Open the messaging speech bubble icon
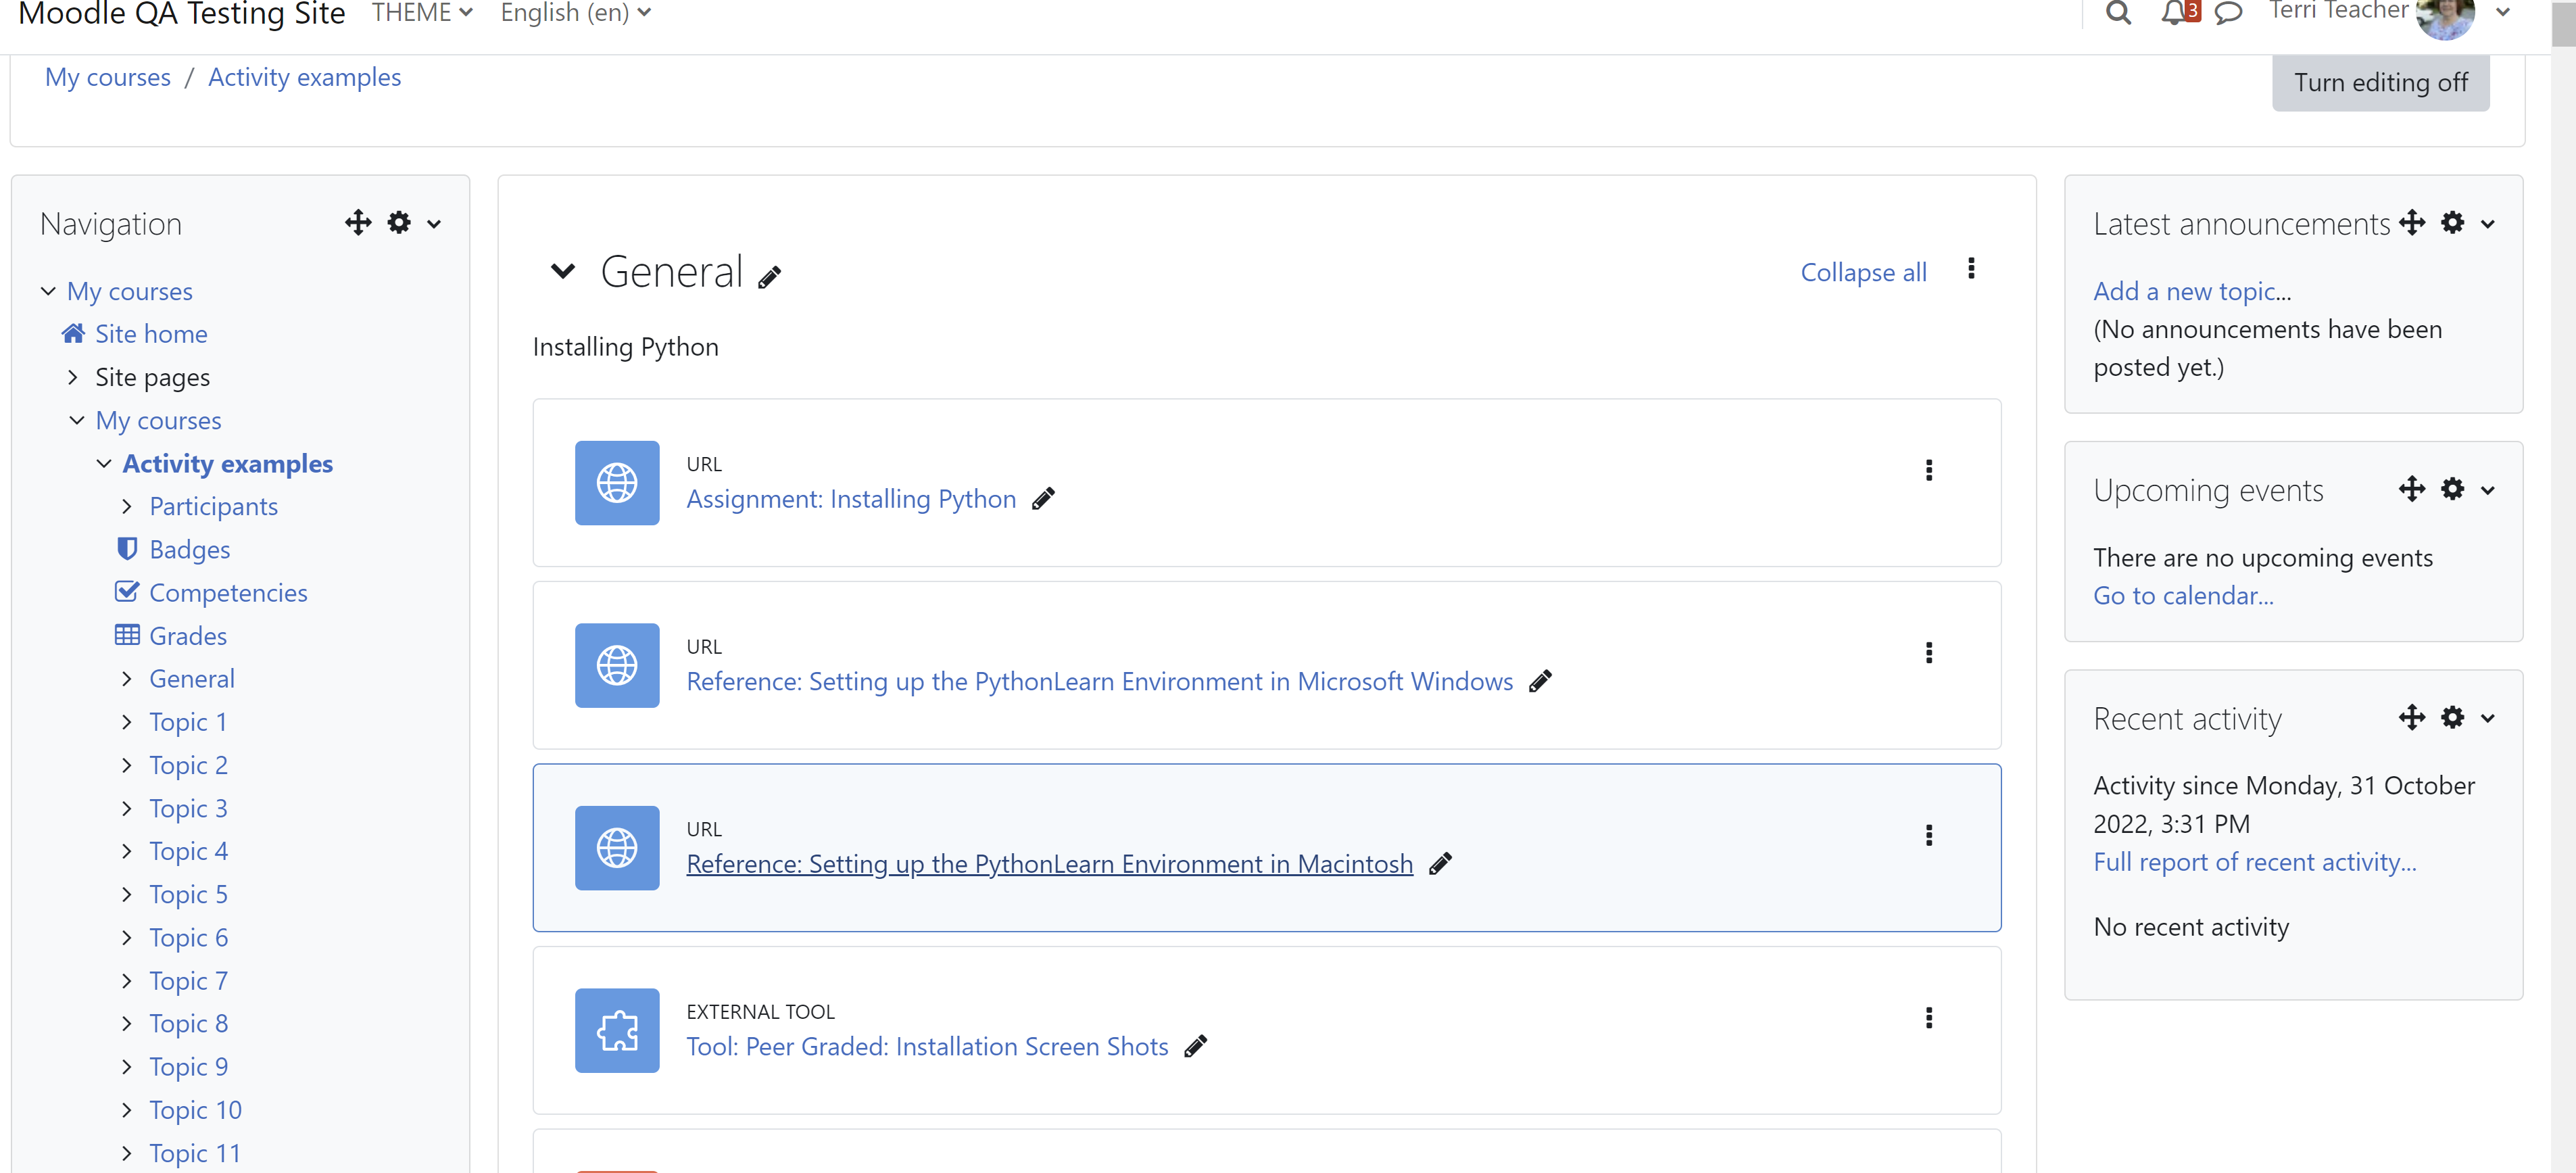Viewport: 2576px width, 1173px height. [2229, 12]
